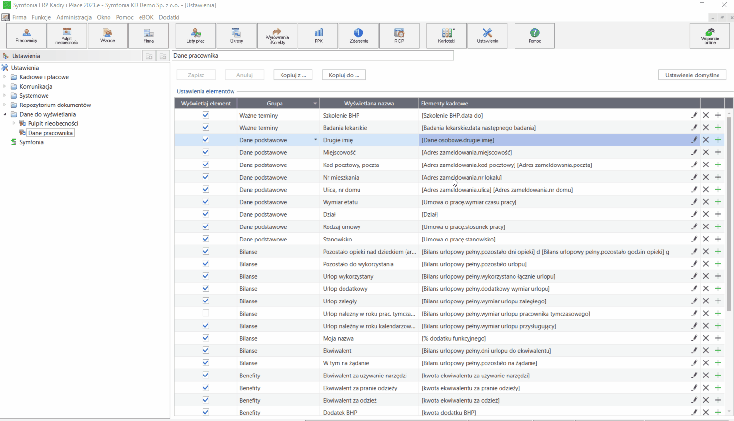
Task: Click the scroll-down arrow of the table scrollbar
Action: click(x=729, y=412)
